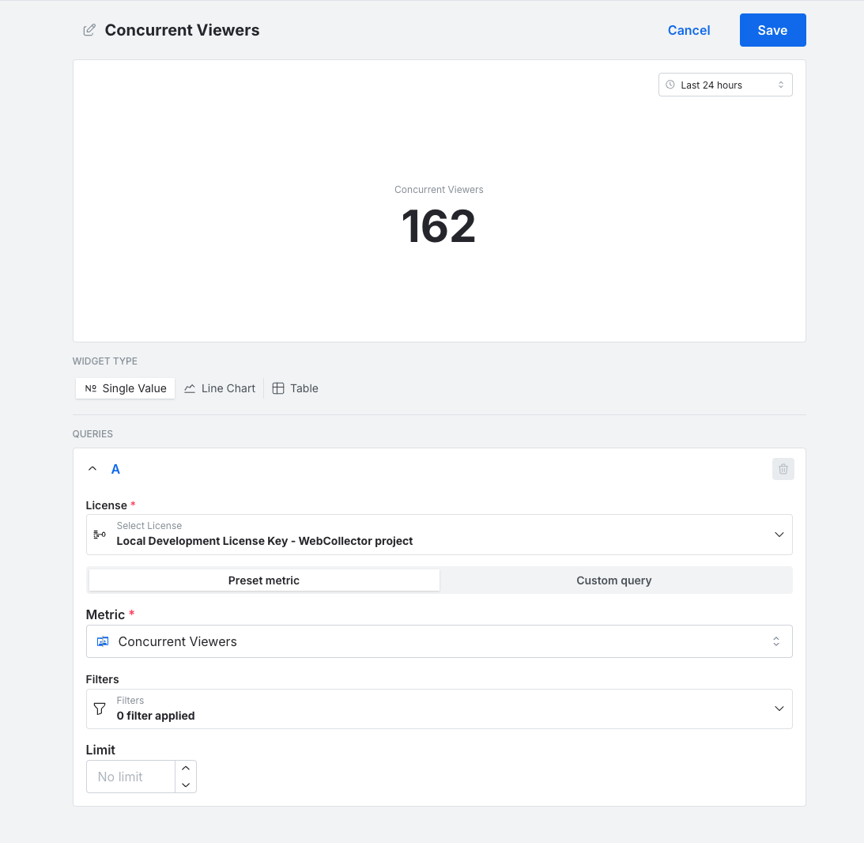This screenshot has height=843, width=864.
Task: Click the license key icon in Select License
Action: click(x=100, y=535)
